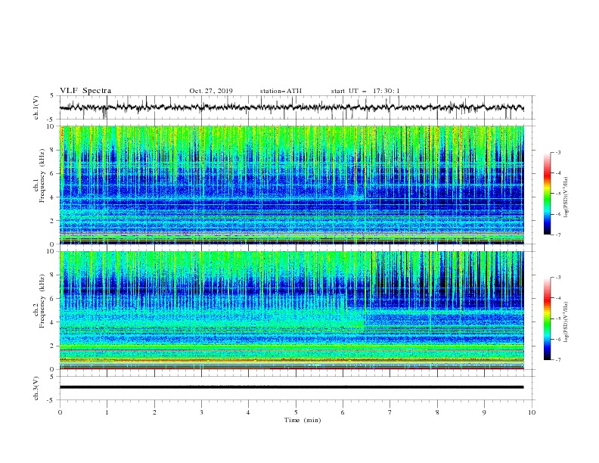Image resolution: width=599 pixels, height=463 pixels.
Task: Click the ch.1 voltage waveform trace
Action: tap(292, 107)
